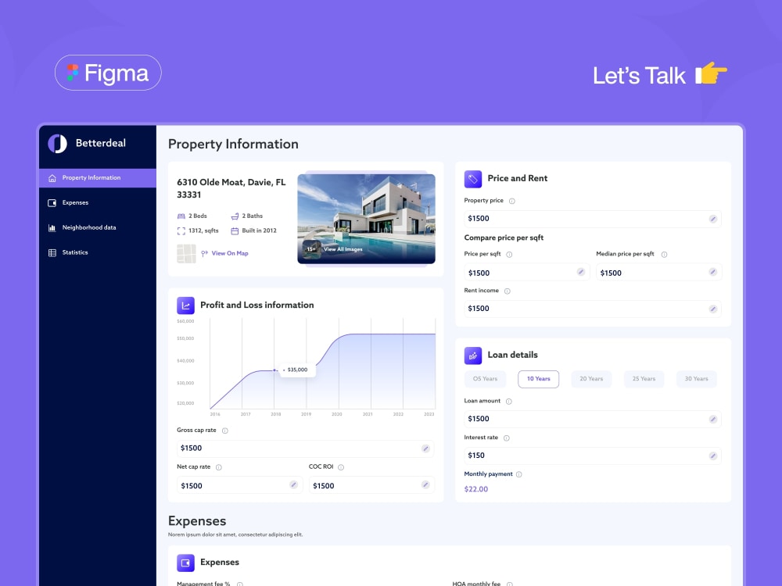Image resolution: width=782 pixels, height=586 pixels.
Task: Click the property address 6310 Olde Moat
Action: pos(231,188)
